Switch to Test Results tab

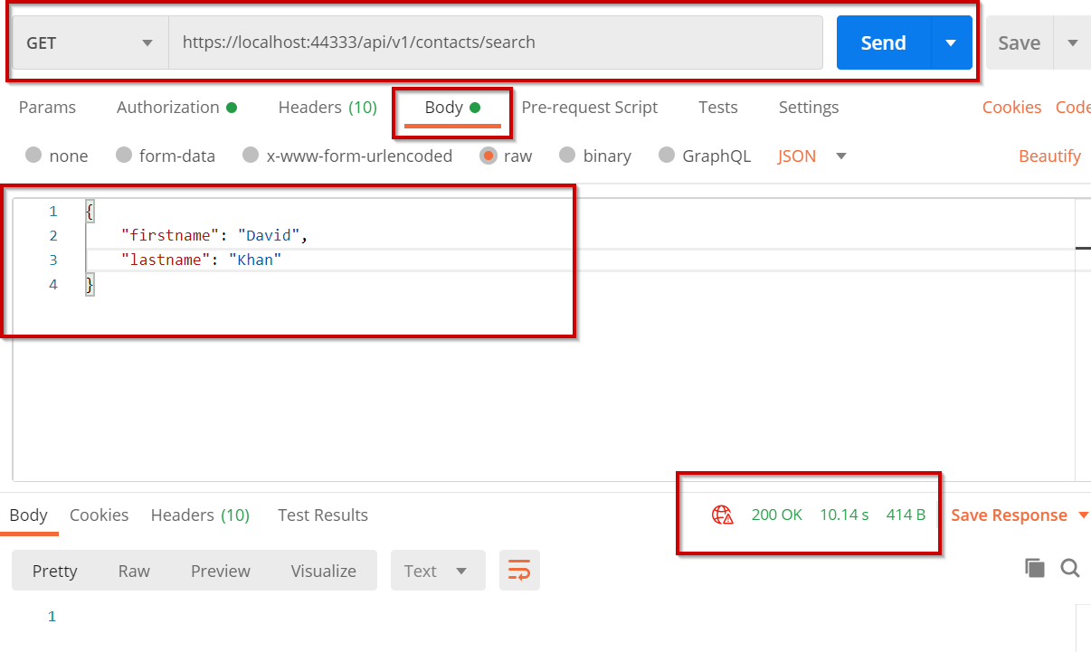pos(323,515)
